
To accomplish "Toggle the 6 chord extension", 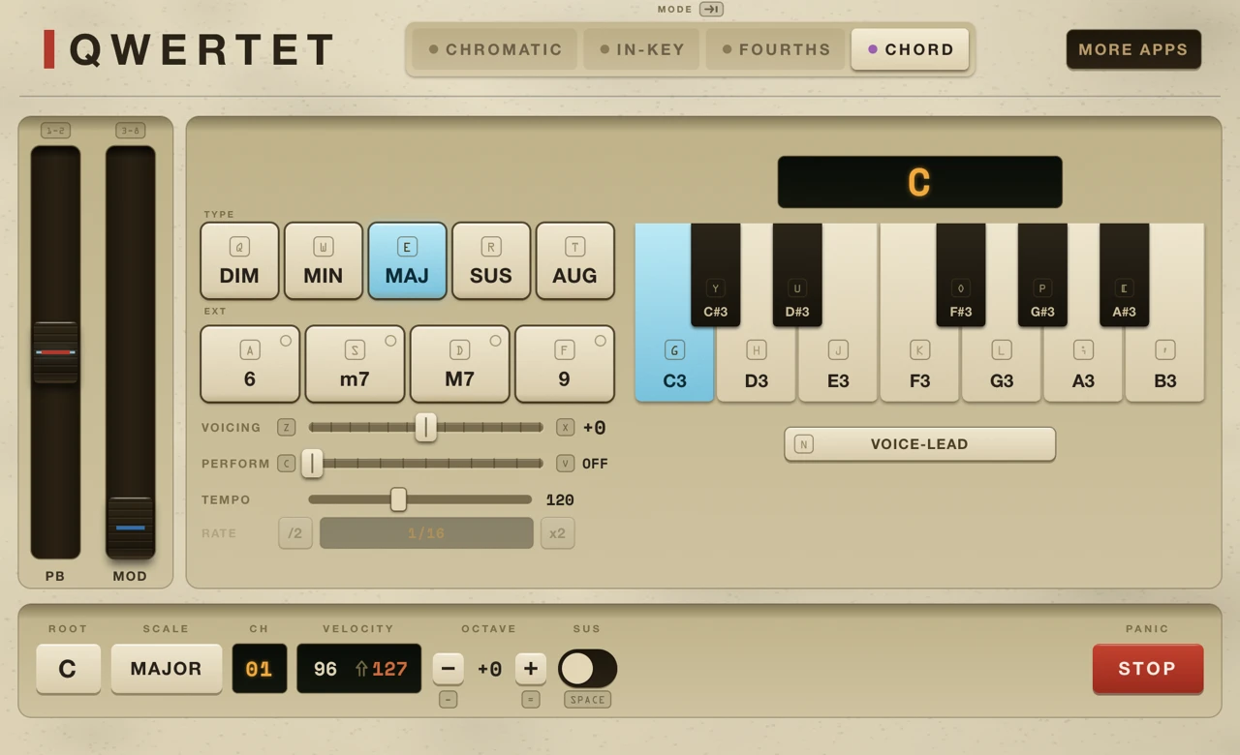I will pyautogui.click(x=250, y=364).
